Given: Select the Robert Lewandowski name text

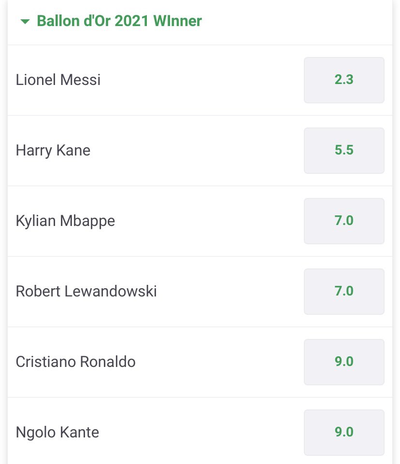Looking at the screenshot, I should 86,292.
